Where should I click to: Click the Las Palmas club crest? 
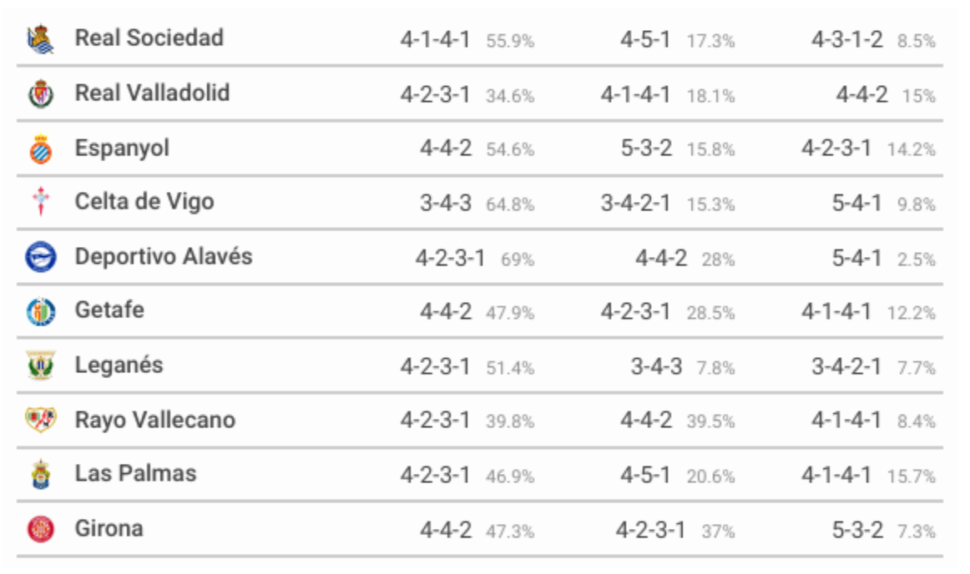tap(41, 475)
